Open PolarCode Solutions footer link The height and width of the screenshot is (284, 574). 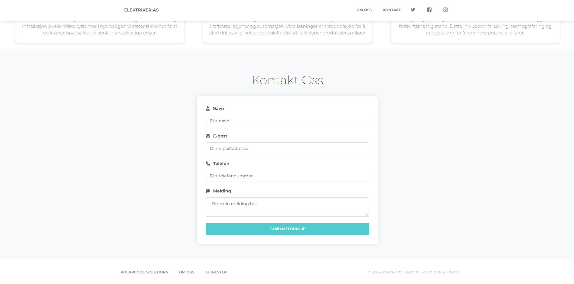[144, 272]
